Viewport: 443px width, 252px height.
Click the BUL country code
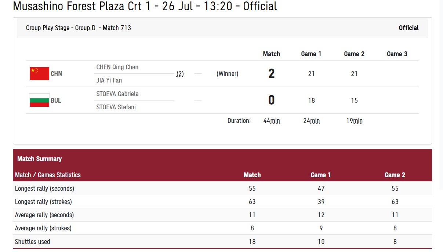click(56, 101)
